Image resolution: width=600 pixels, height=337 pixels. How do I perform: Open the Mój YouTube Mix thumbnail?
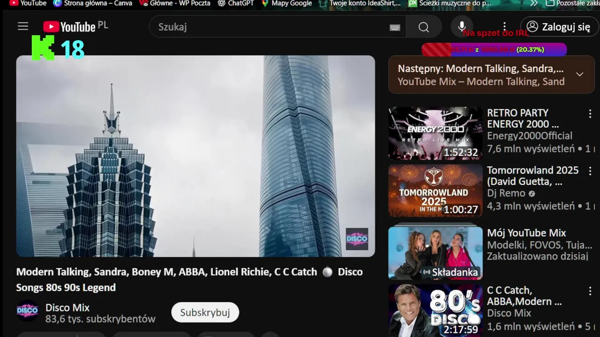pyautogui.click(x=435, y=253)
